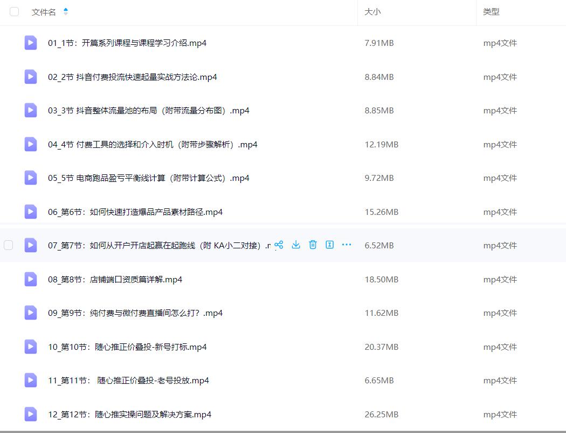Click the video icon of 11_第11节 file
566x433 pixels.
tap(31, 380)
